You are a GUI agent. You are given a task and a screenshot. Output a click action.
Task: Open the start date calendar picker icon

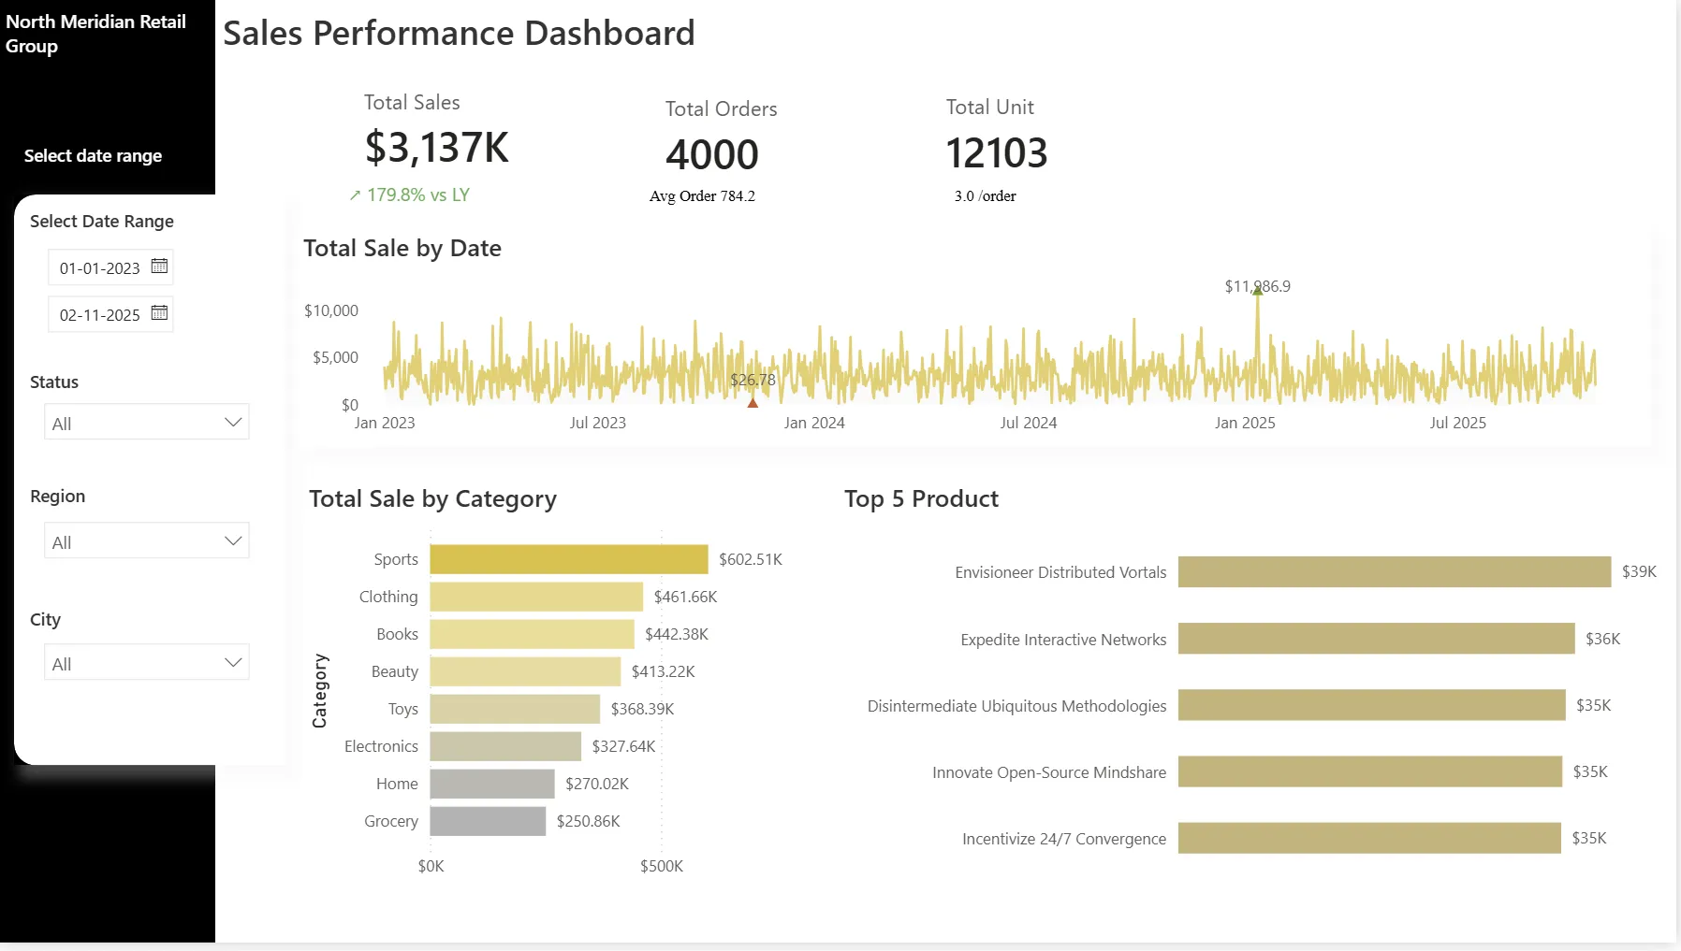(x=159, y=267)
